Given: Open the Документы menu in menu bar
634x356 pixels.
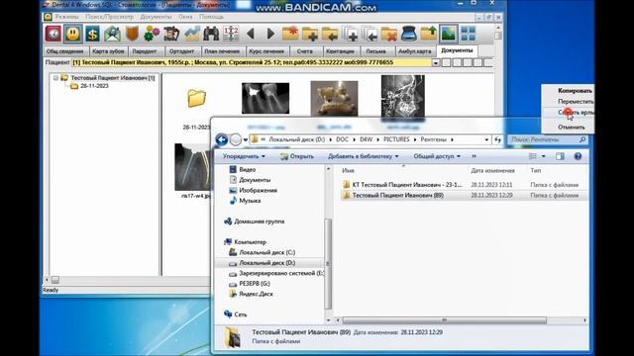Looking at the screenshot, I should (x=156, y=17).
